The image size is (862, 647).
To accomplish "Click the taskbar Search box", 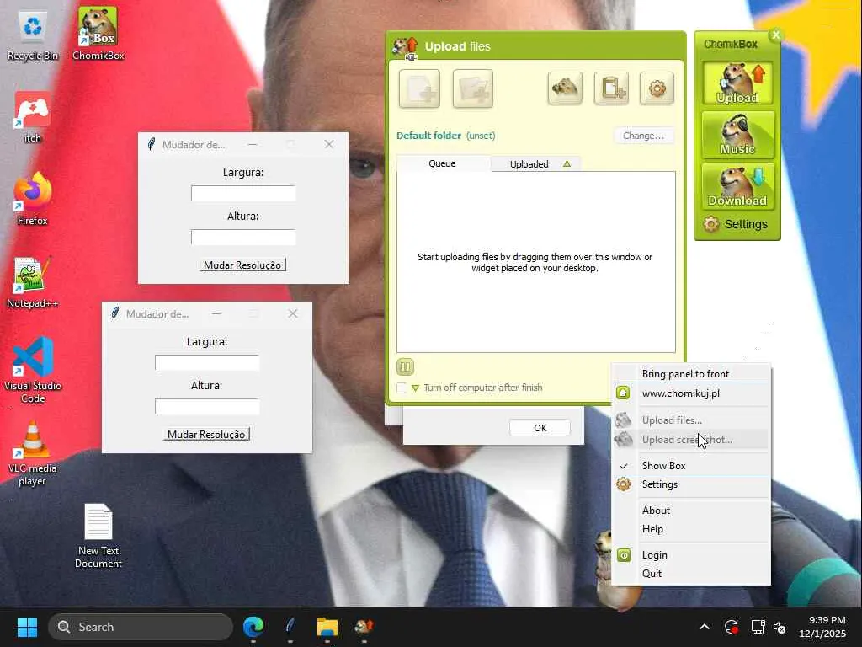I will 141,627.
